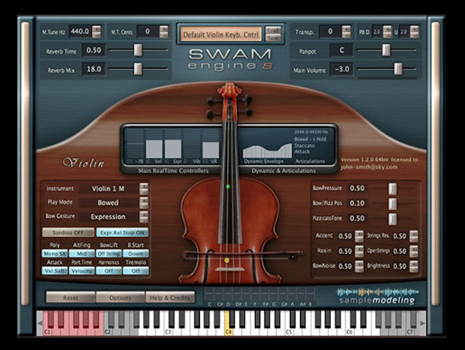Toggle the Harmonics Off button
The height and width of the screenshot is (350, 465).
coord(108,271)
